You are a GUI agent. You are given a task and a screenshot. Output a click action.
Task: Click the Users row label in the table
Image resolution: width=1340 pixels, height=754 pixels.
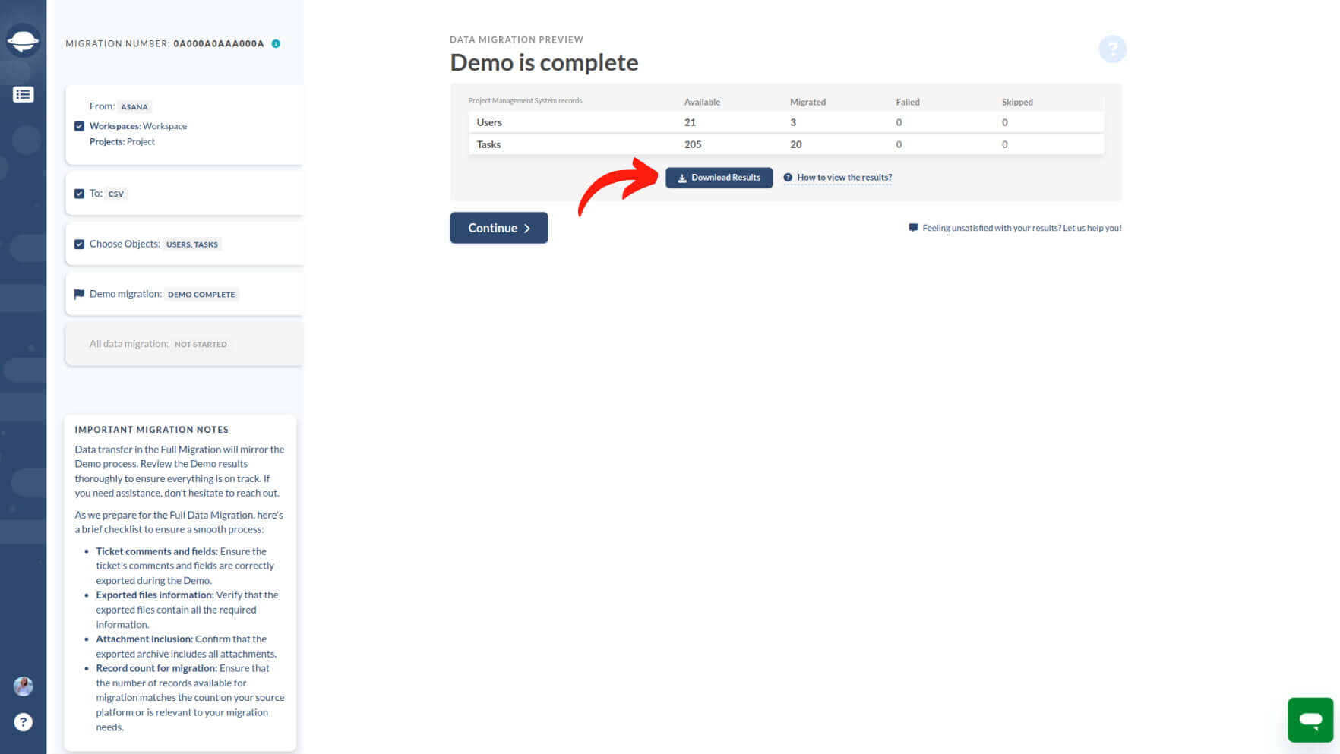tap(489, 122)
